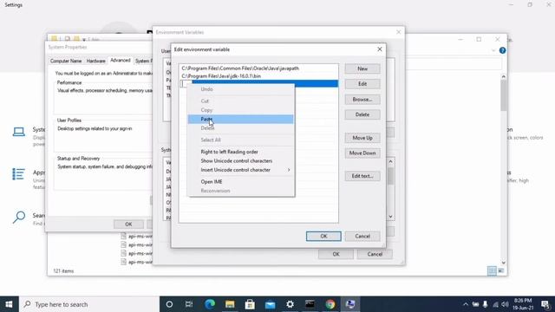555x312 pixels.
Task: Show hidden system tray icons
Action: [x=466, y=304]
